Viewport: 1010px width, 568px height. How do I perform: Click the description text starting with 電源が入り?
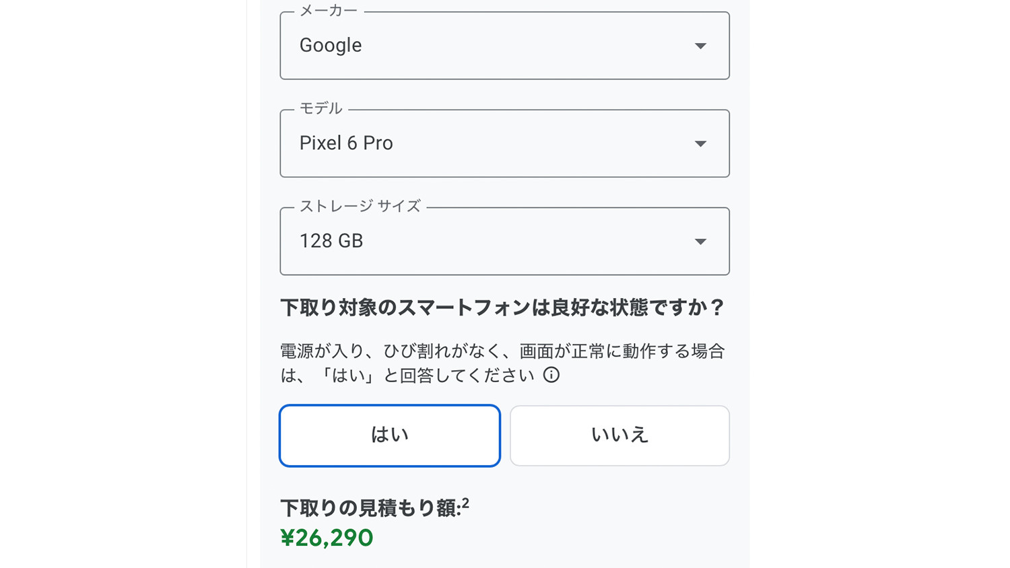(x=502, y=351)
